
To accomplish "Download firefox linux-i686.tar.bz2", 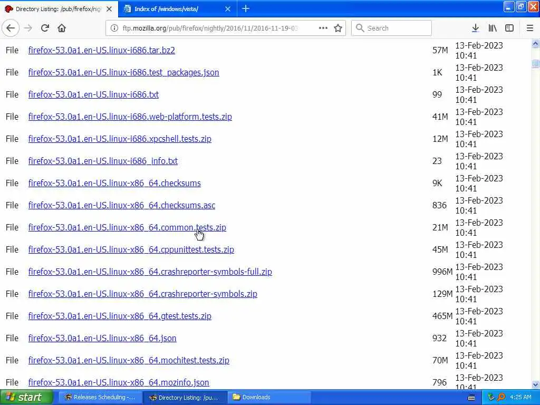I will 102,50.
